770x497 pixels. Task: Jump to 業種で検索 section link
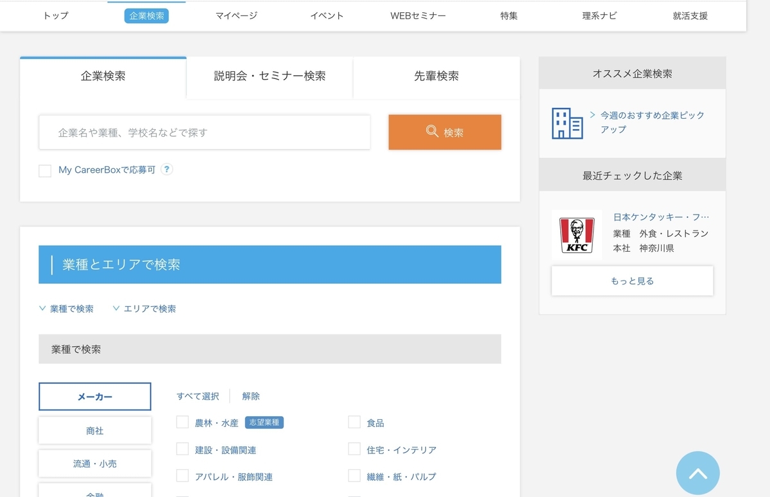click(x=66, y=309)
